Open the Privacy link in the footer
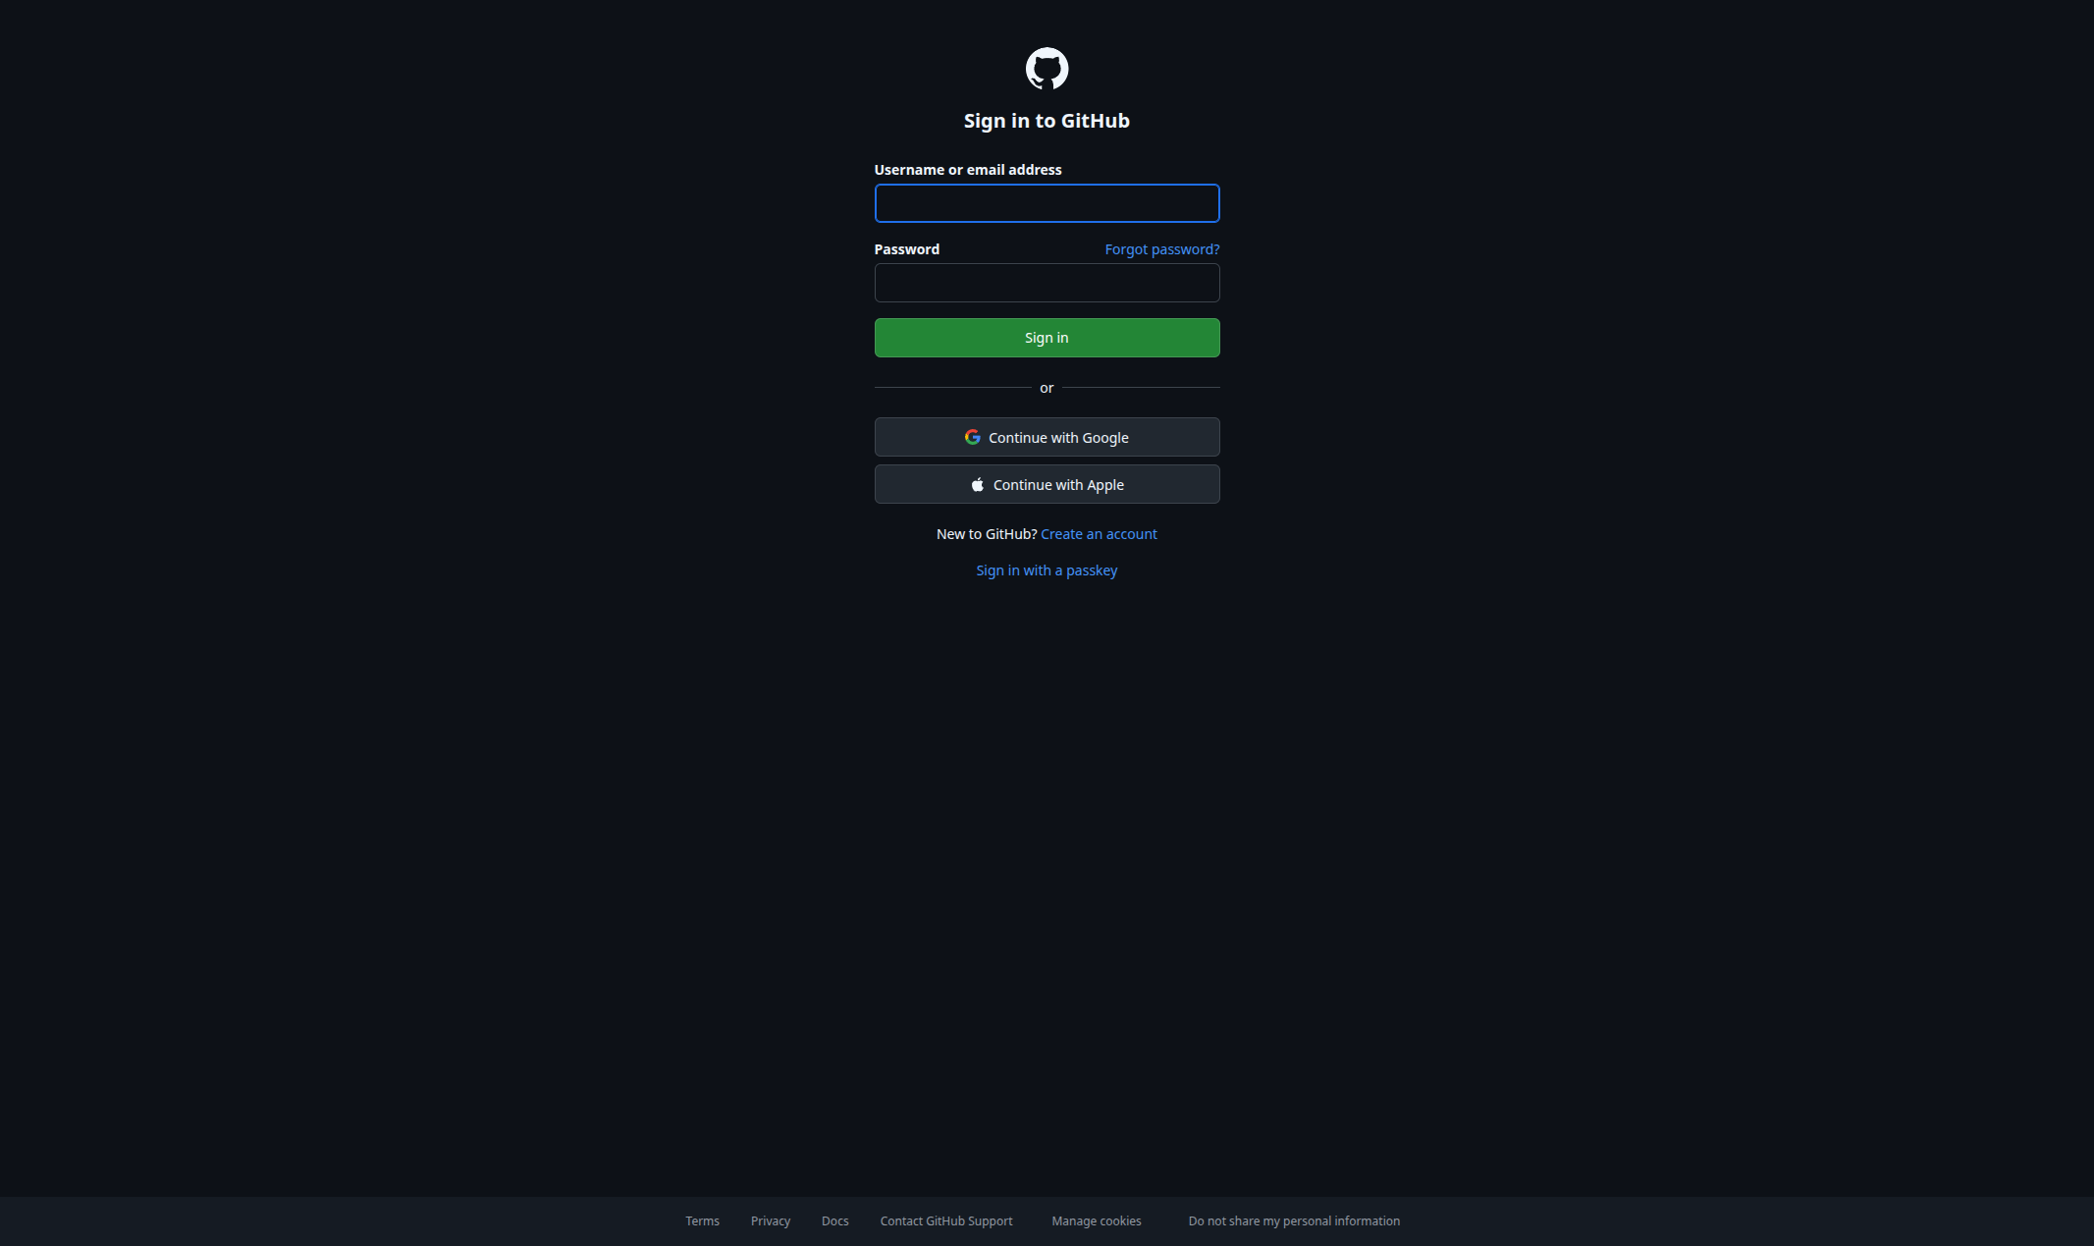 pos(770,1220)
